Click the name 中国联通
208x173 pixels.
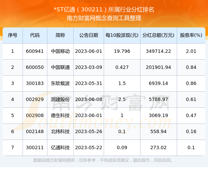(60, 67)
